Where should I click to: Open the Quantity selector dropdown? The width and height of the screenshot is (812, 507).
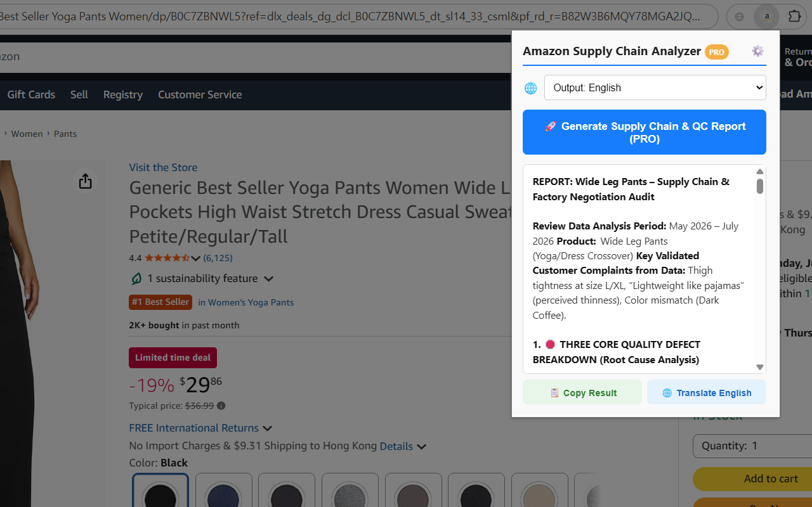(x=752, y=446)
